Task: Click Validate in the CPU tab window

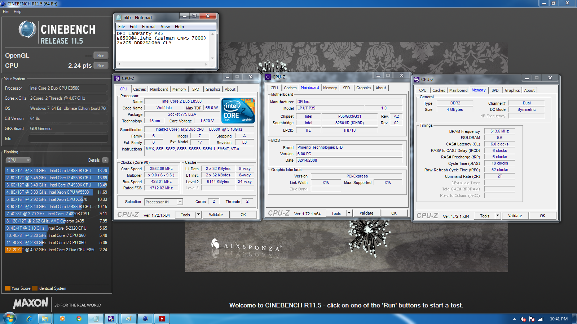Action: (x=216, y=215)
